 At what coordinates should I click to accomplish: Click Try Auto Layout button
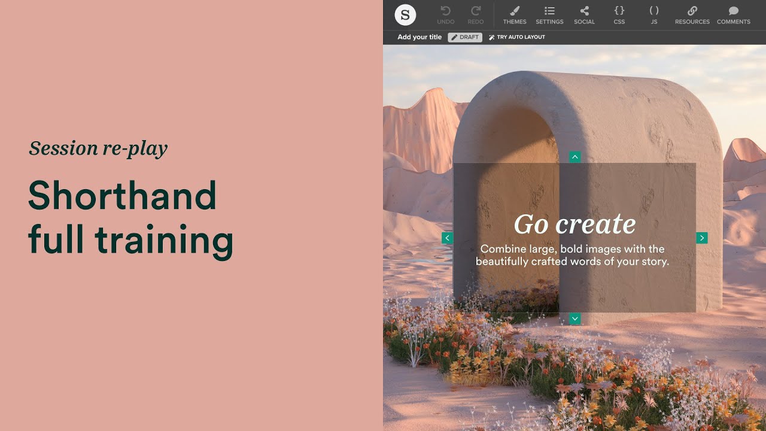[517, 37]
